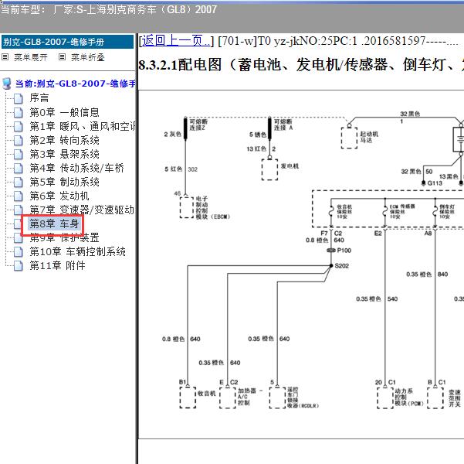Click the 收音机保险丝 10安 fuse symbol

[331, 211]
